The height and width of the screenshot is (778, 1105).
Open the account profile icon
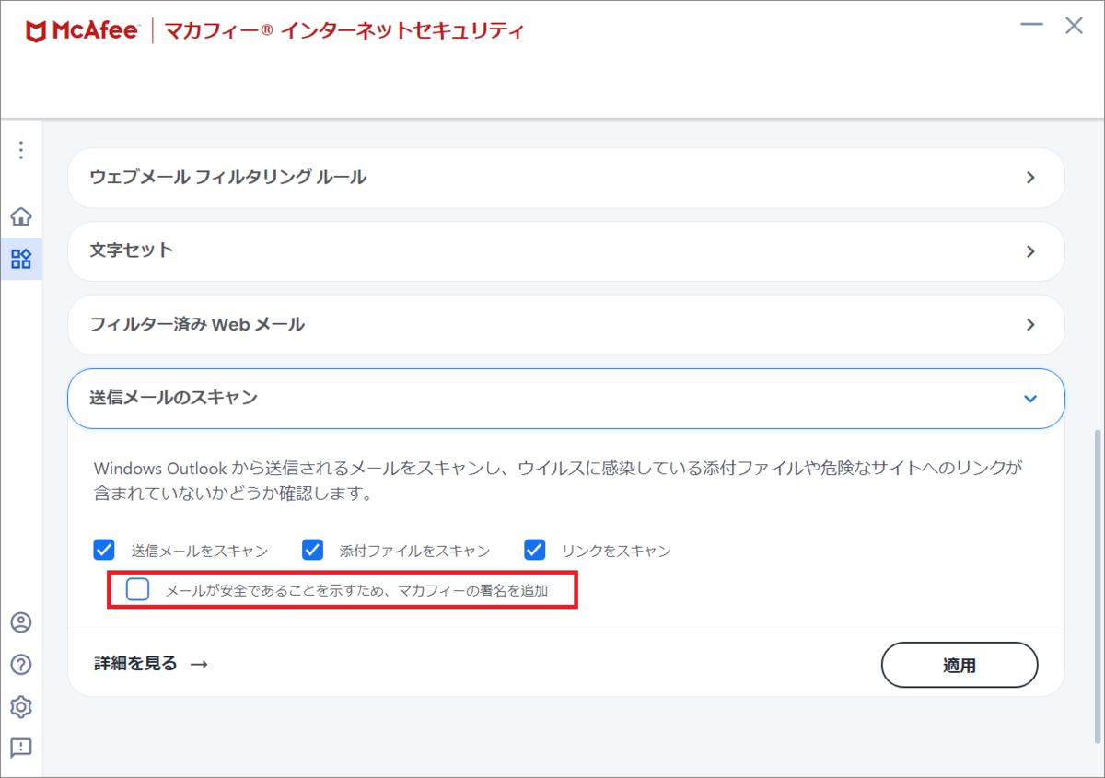tap(20, 622)
